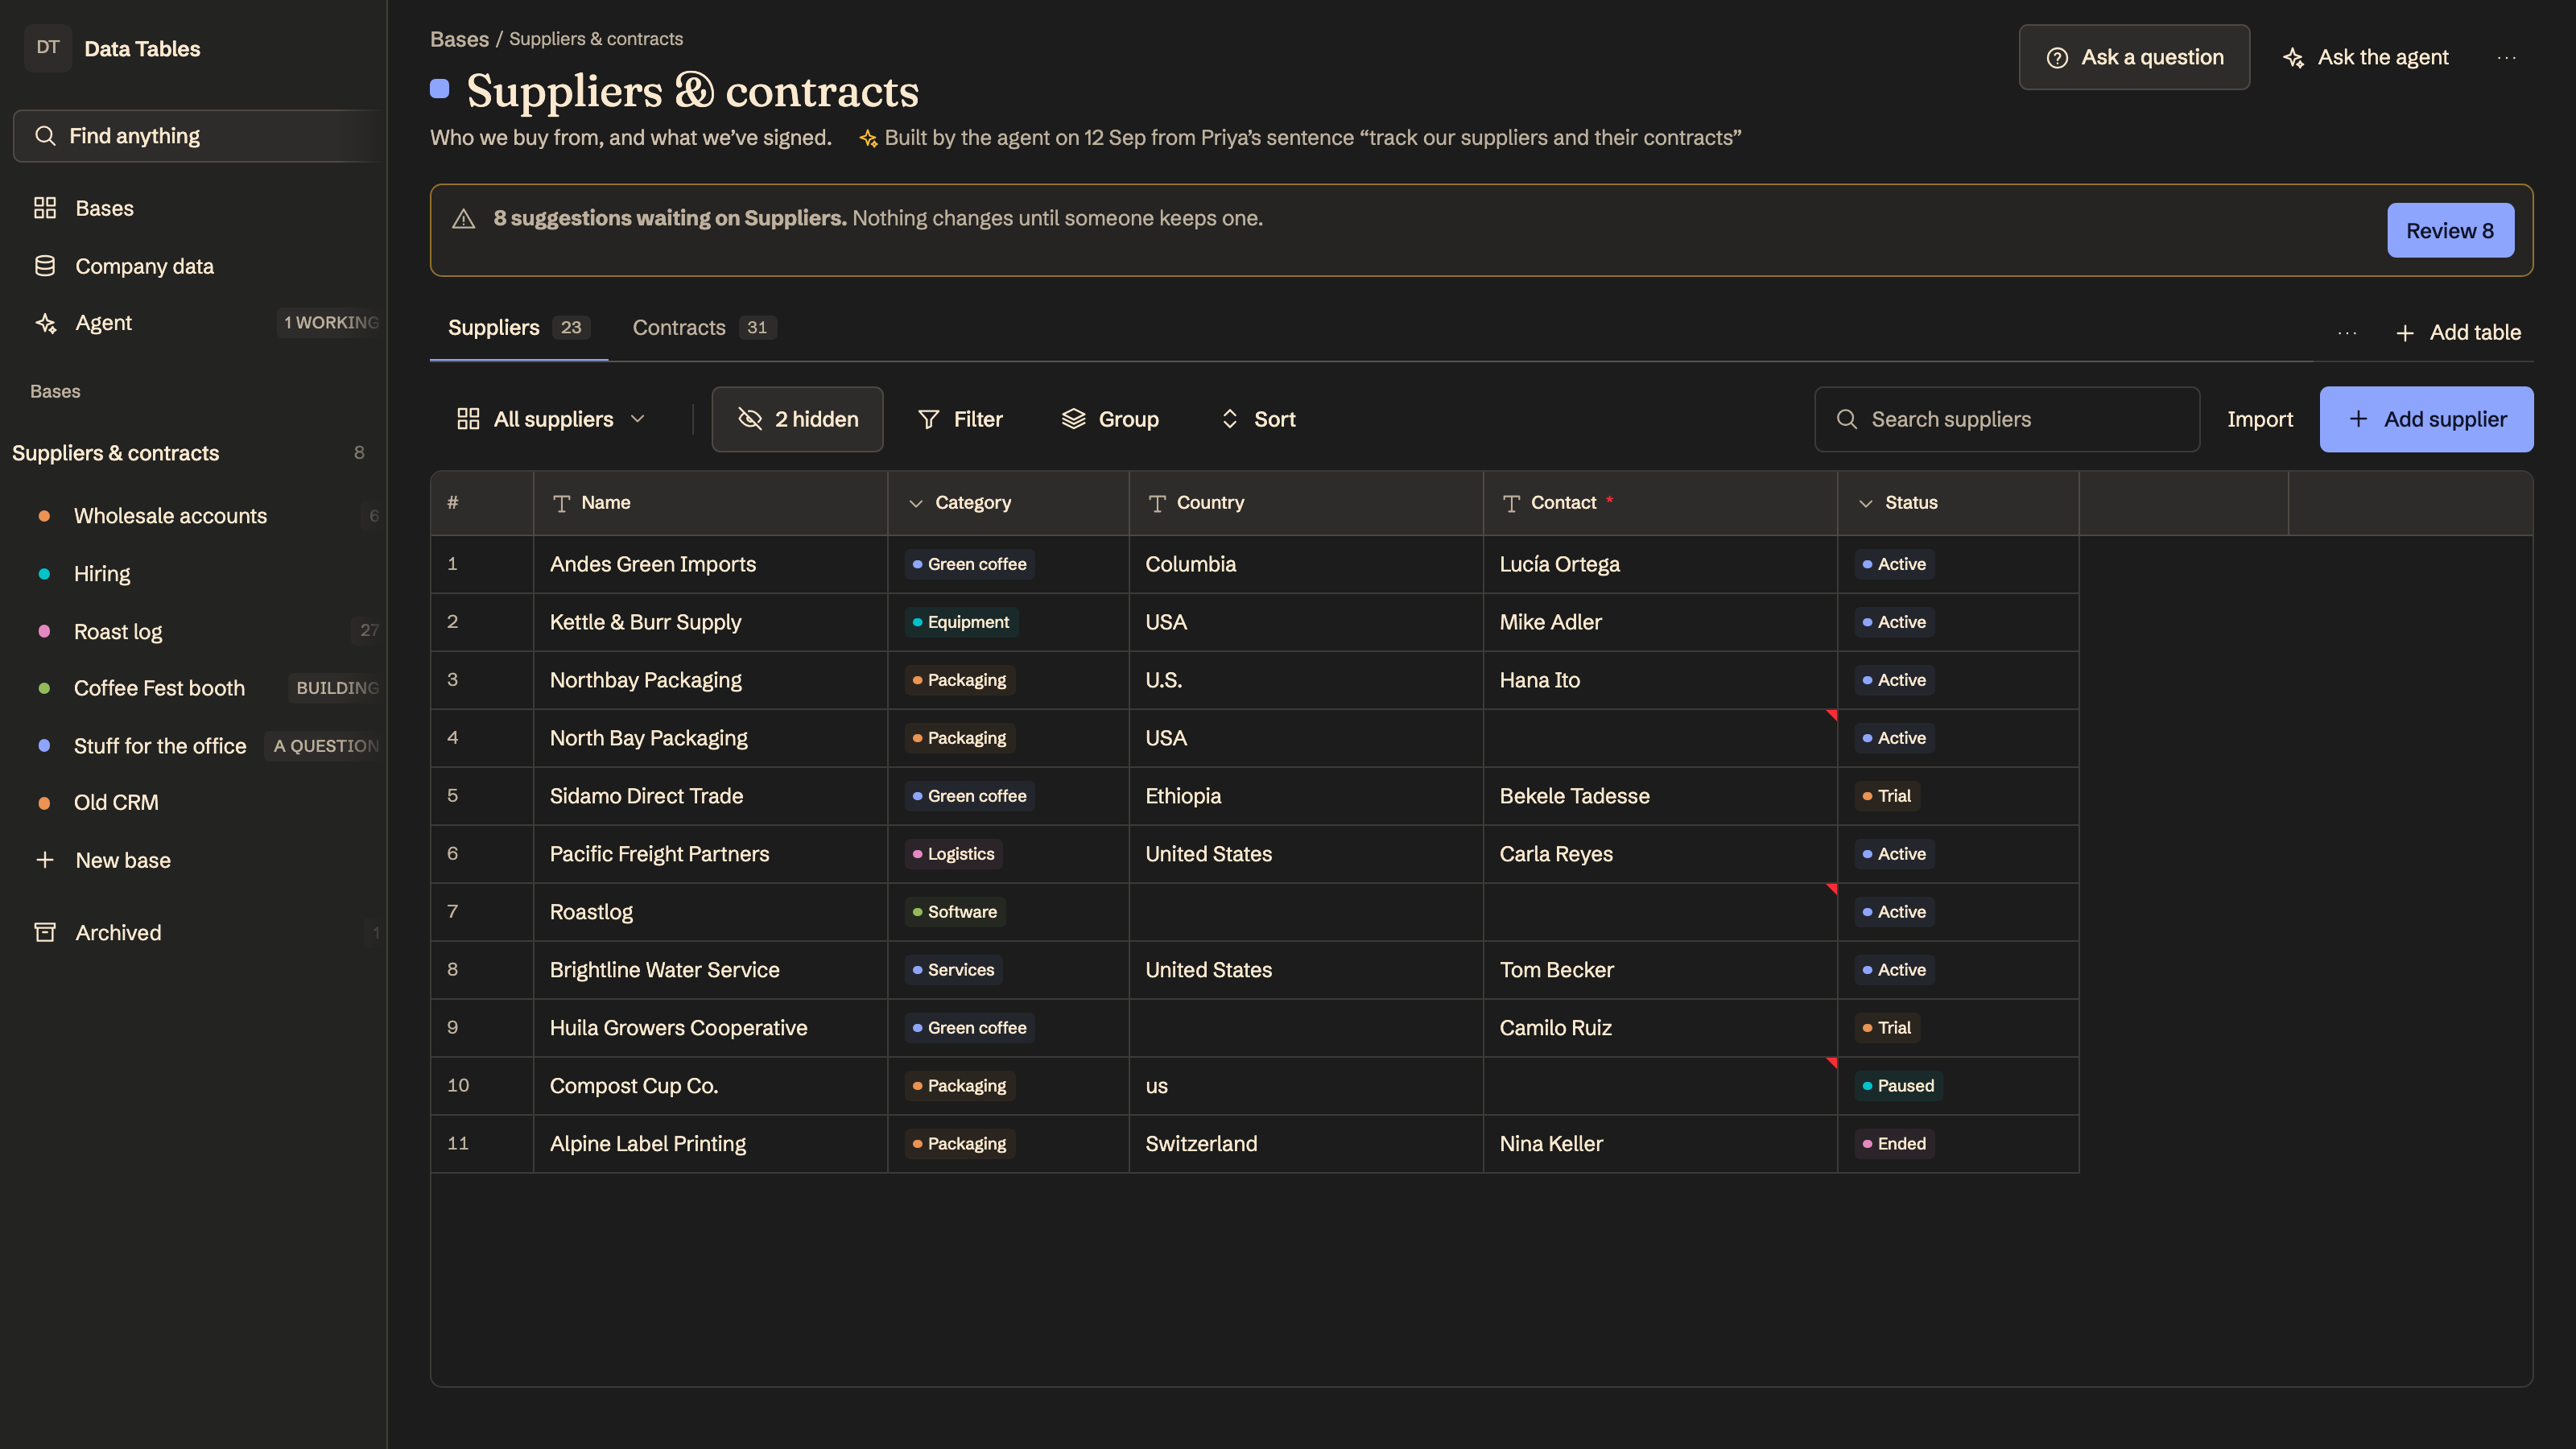The width and height of the screenshot is (2576, 1449).
Task: Click the question mark icon in Ask a question
Action: point(2057,58)
